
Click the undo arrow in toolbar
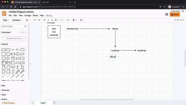[35, 20]
